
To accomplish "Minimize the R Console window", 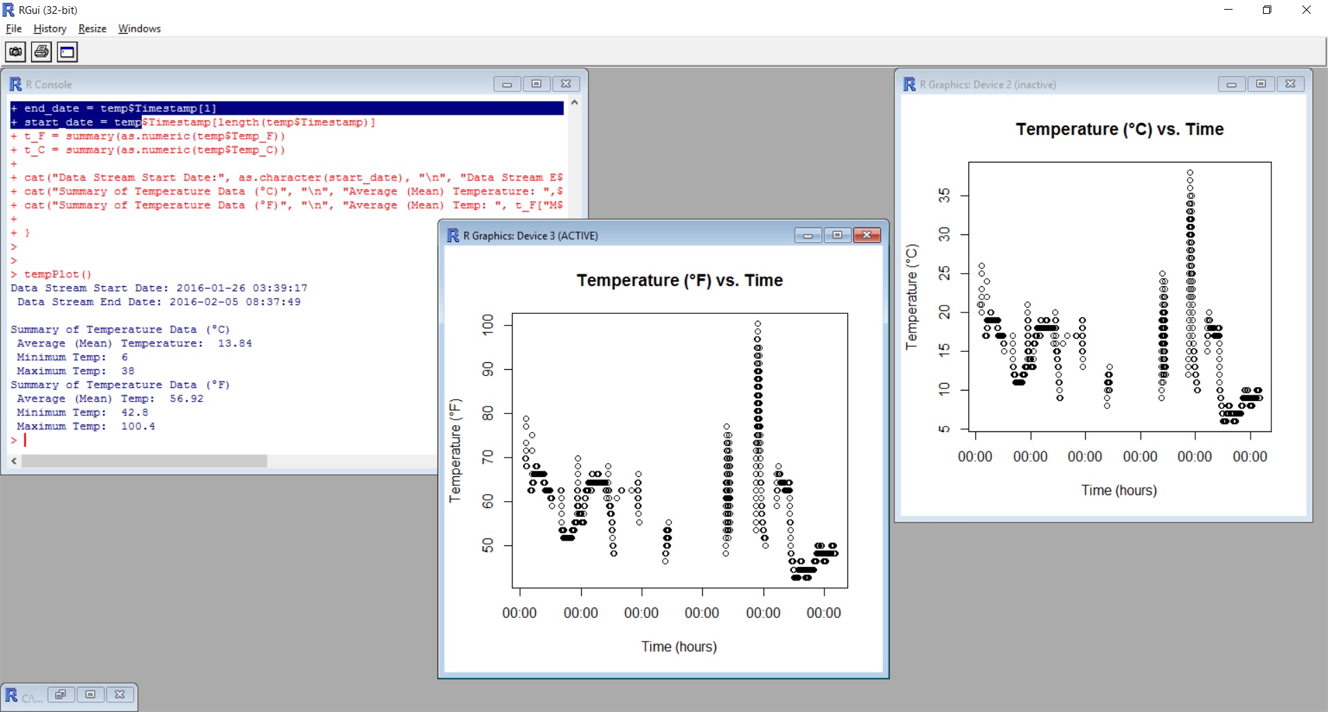I will click(507, 84).
